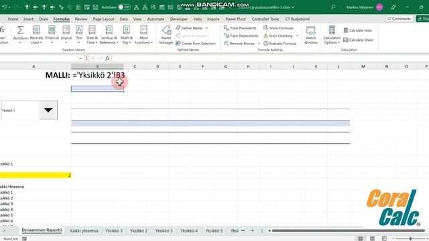
Task: Select column C header
Action: (x=135, y=66)
